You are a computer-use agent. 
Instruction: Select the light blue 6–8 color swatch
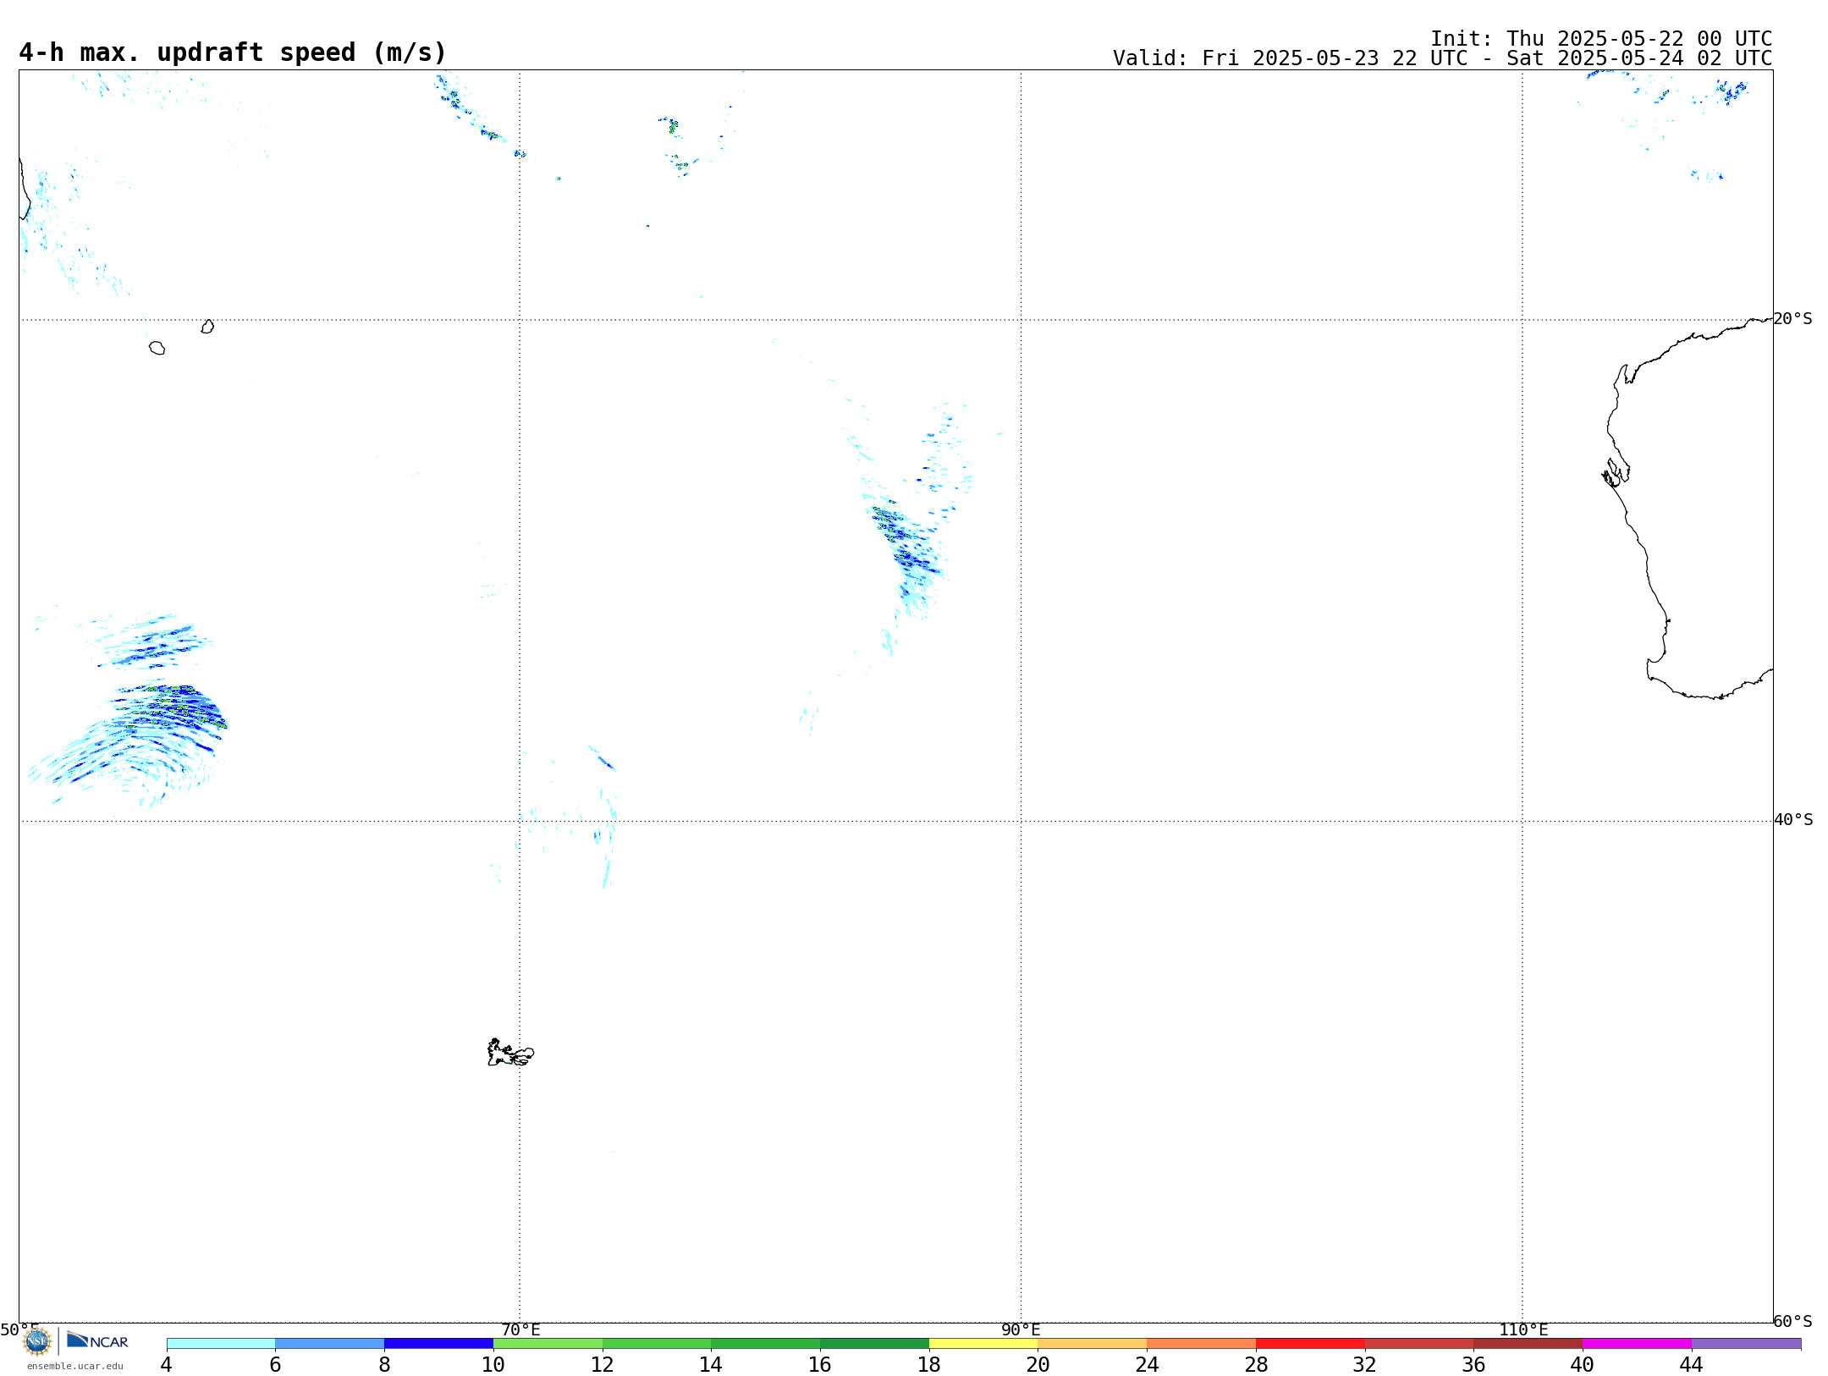pyautogui.click(x=330, y=1344)
